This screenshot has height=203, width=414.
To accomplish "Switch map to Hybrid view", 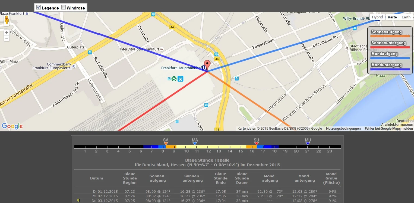I will [x=377, y=17].
